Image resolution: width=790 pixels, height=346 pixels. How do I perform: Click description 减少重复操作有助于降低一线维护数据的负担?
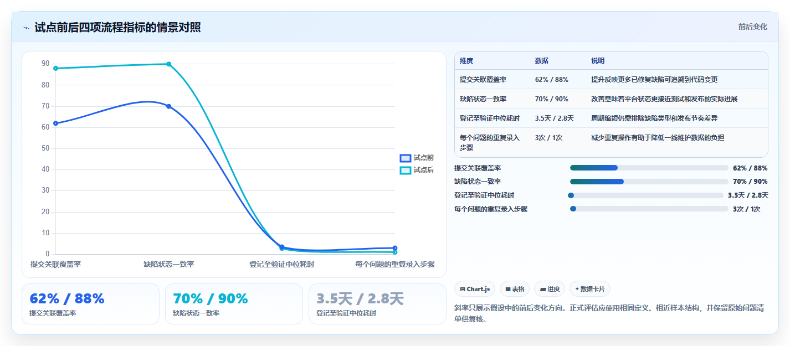658,138
